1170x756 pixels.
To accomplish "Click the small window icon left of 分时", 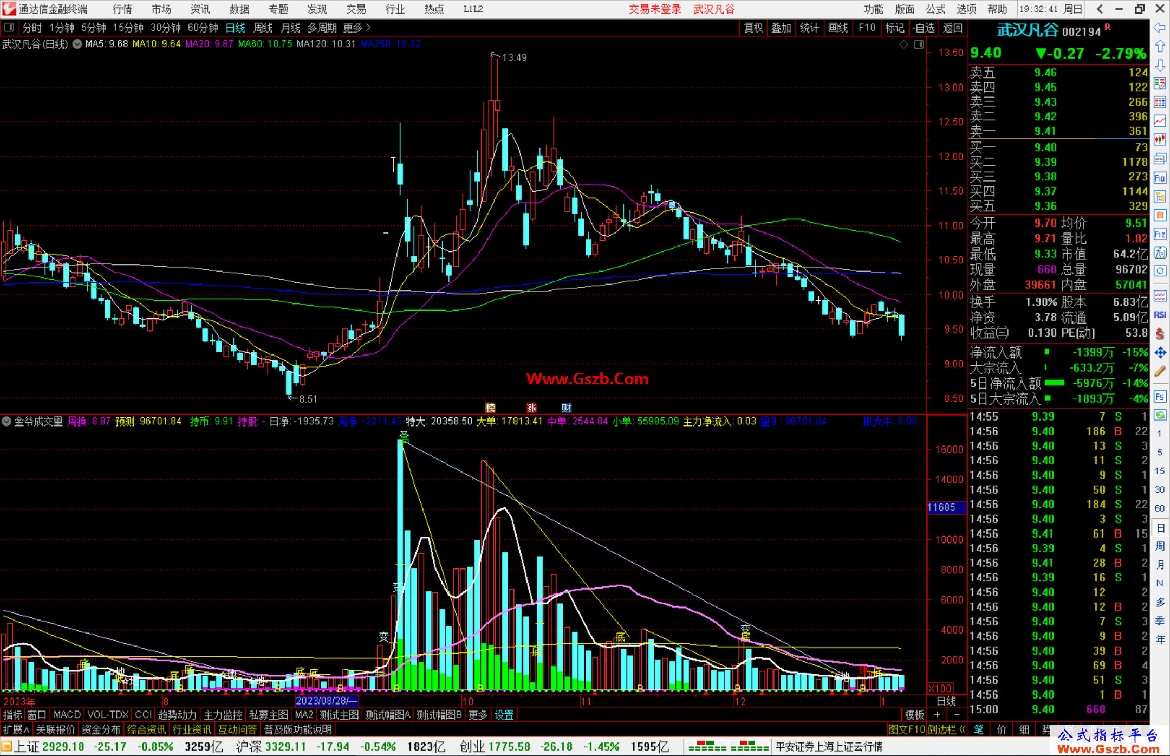I will tap(9, 27).
